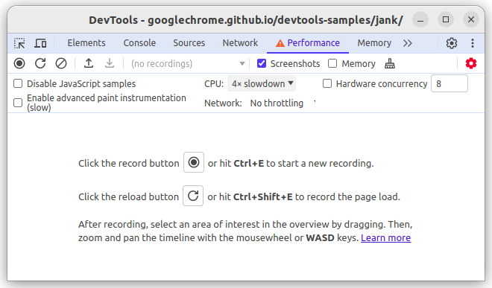This screenshot has width=492, height=288.
Task: Check Disable JavaScript samples
Action: tap(18, 83)
